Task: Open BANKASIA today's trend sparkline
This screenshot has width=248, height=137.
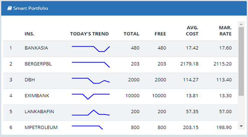Action: (x=91, y=49)
